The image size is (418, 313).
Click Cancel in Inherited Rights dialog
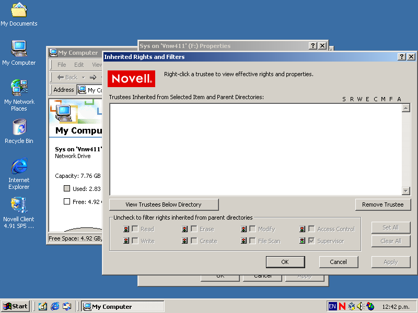coord(338,262)
